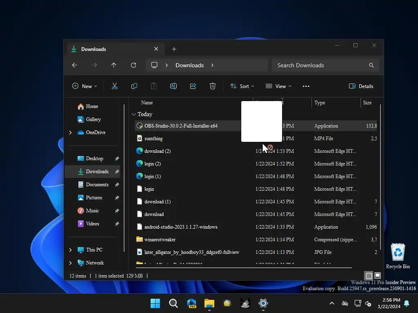The width and height of the screenshot is (418, 313).
Task: Select Home in the sidebar
Action: click(92, 106)
